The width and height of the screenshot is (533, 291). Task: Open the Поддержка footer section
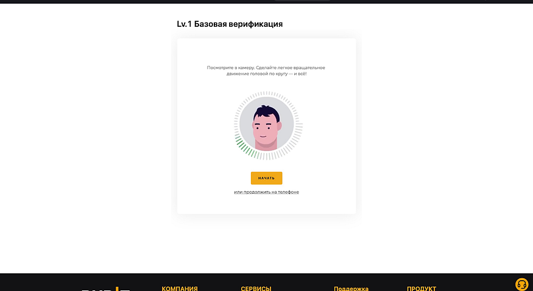[351, 289]
